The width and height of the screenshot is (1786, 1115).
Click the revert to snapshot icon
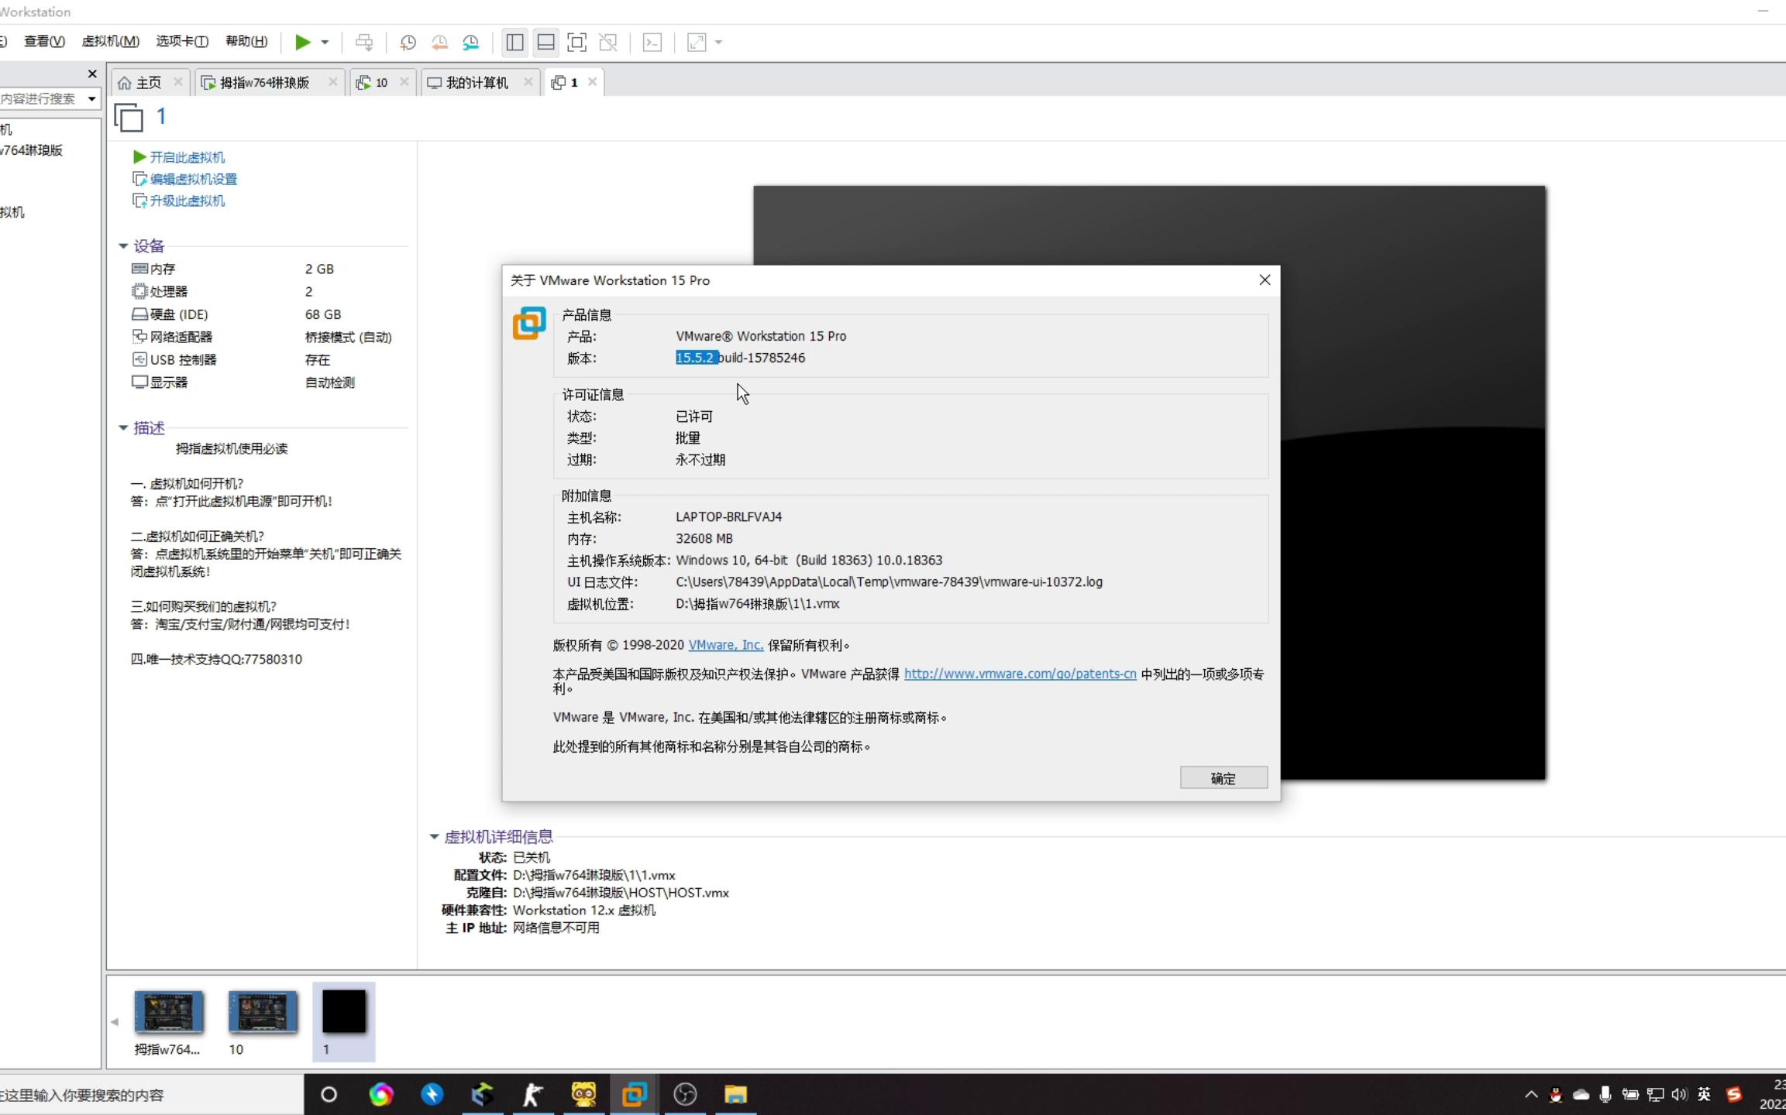[439, 43]
